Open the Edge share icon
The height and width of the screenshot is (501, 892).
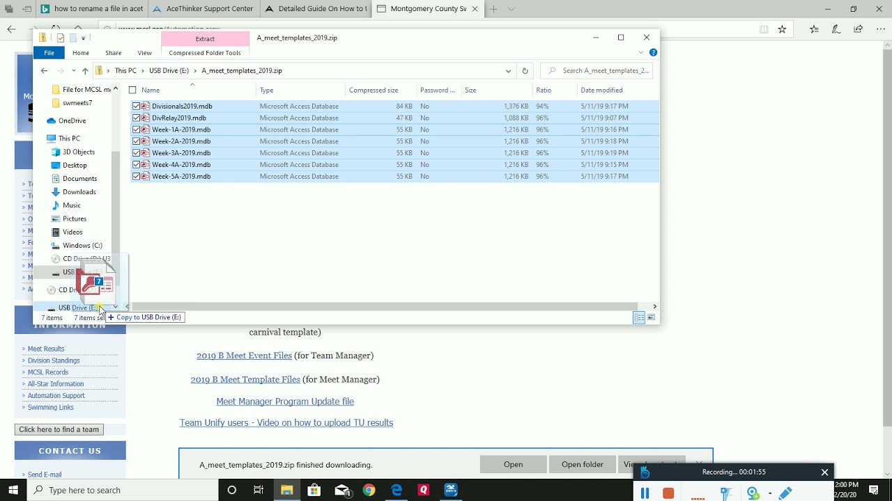[x=859, y=29]
